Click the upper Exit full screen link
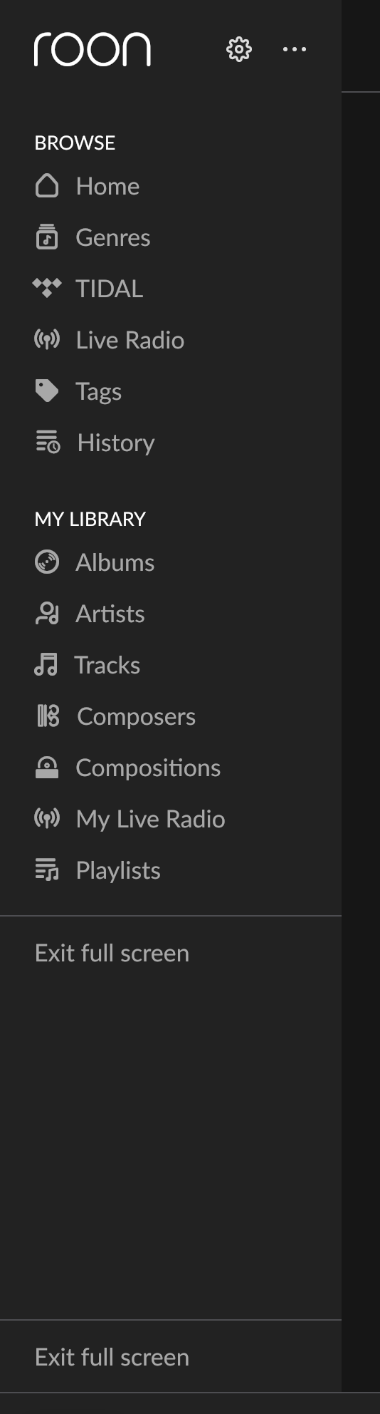 [112, 954]
